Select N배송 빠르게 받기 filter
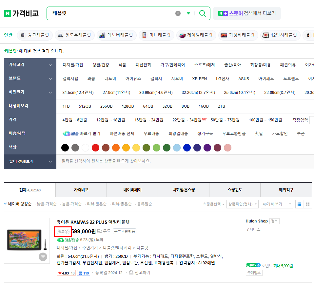Viewport: 314px width, 283px height. (81, 133)
